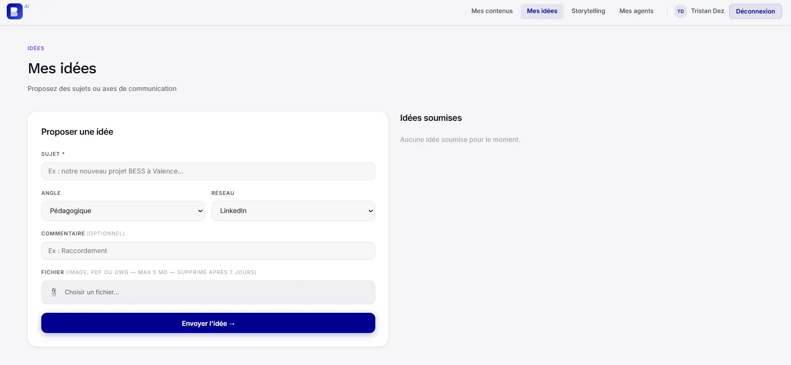Submit with Envoyer l'idée button
Image resolution: width=791 pixels, height=365 pixels.
(x=208, y=323)
